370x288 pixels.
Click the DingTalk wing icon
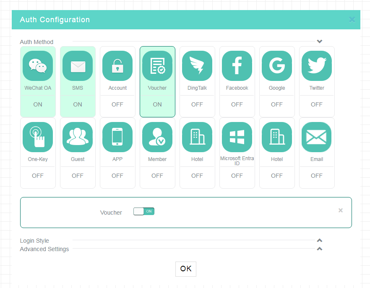(197, 66)
